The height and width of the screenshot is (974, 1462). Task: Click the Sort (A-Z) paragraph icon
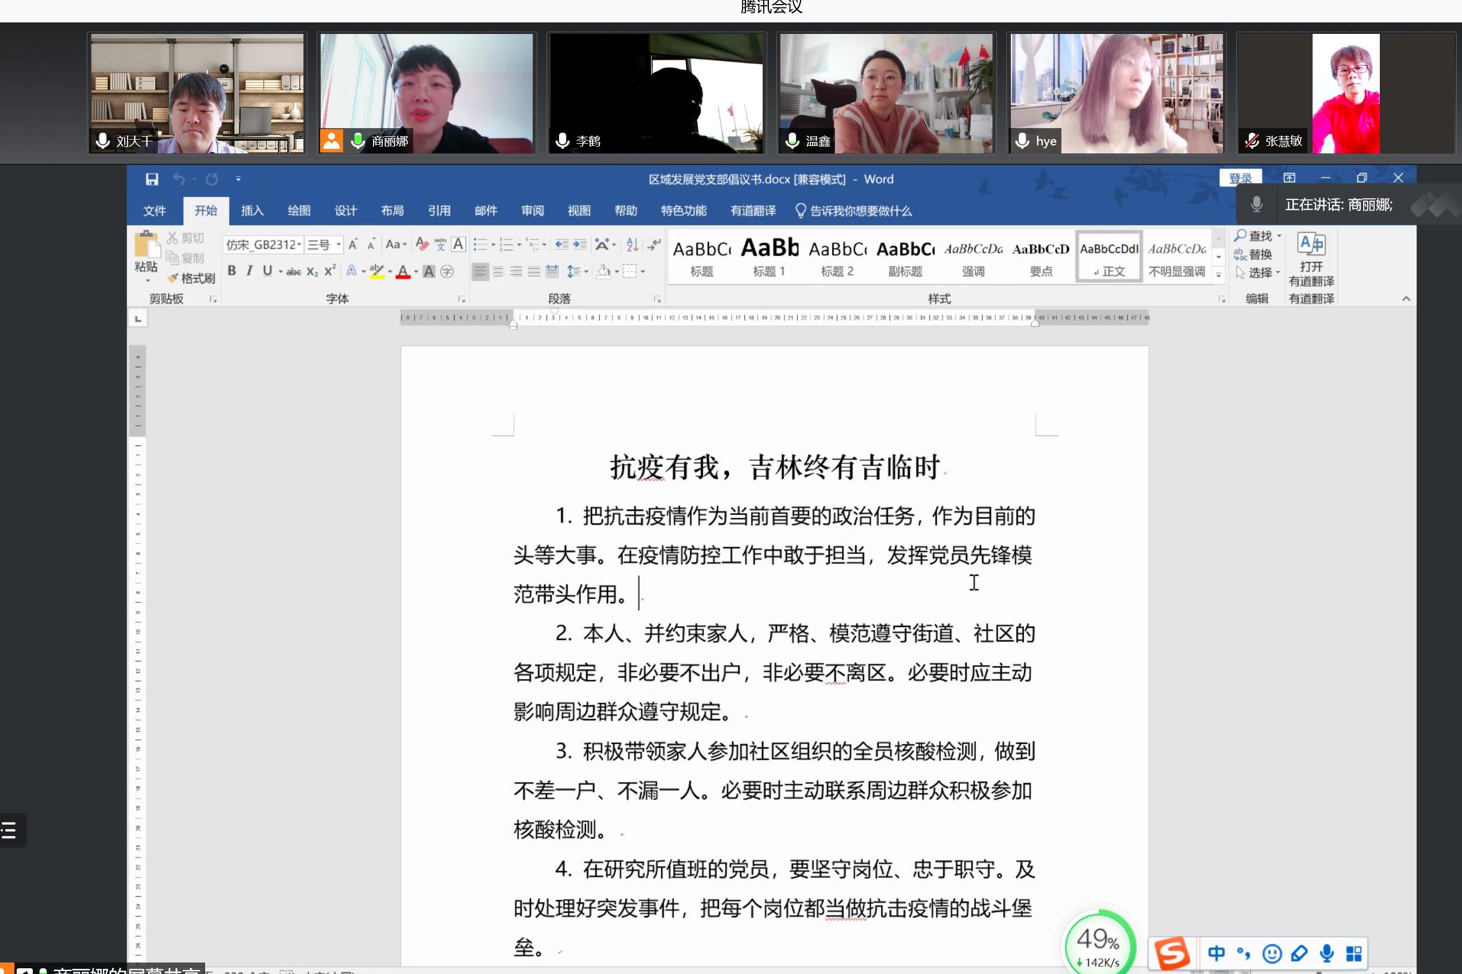pyautogui.click(x=632, y=244)
